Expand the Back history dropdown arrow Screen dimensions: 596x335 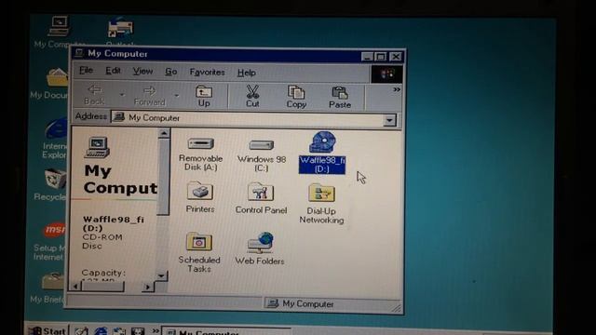(122, 95)
